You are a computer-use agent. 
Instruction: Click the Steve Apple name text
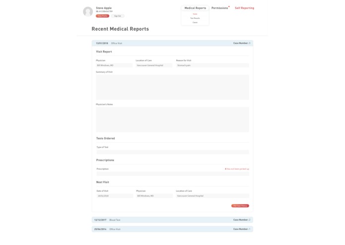click(x=104, y=8)
